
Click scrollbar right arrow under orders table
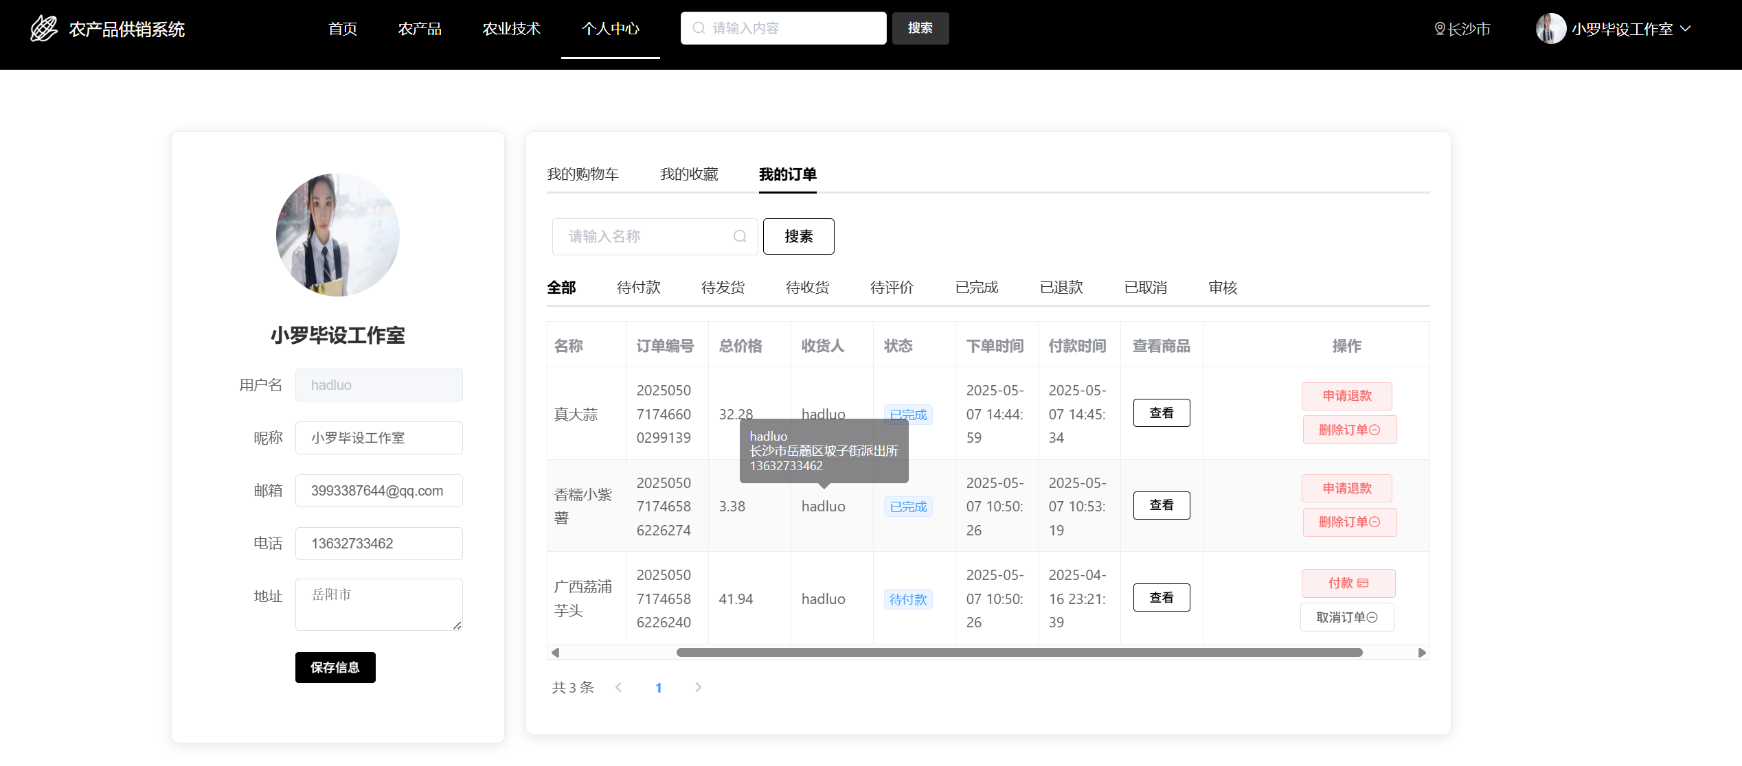tap(1422, 653)
